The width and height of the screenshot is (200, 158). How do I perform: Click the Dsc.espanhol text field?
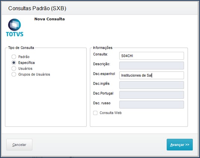[151, 75]
